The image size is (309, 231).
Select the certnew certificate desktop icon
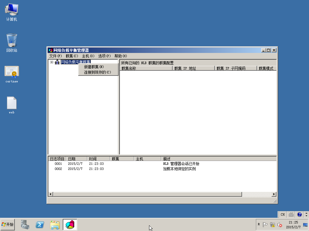pyautogui.click(x=12, y=74)
